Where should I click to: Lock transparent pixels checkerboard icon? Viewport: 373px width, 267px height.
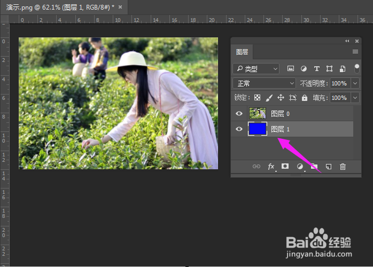click(x=257, y=98)
